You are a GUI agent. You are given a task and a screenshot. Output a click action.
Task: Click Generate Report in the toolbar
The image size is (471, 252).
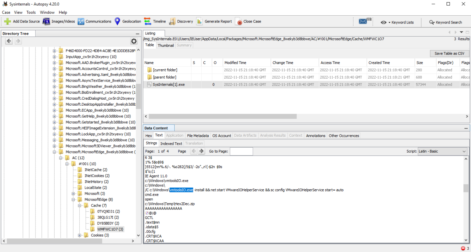pyautogui.click(x=214, y=21)
